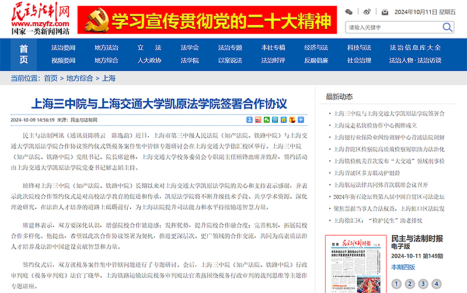The image size is (467, 293).
Task: Open the mail envelope icon in header
Action: pos(385,12)
